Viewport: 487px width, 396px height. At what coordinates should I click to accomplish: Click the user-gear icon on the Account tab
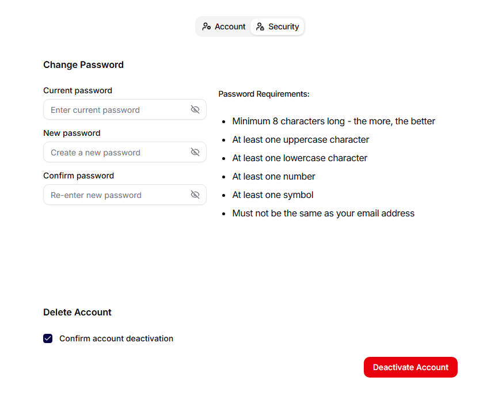(207, 26)
